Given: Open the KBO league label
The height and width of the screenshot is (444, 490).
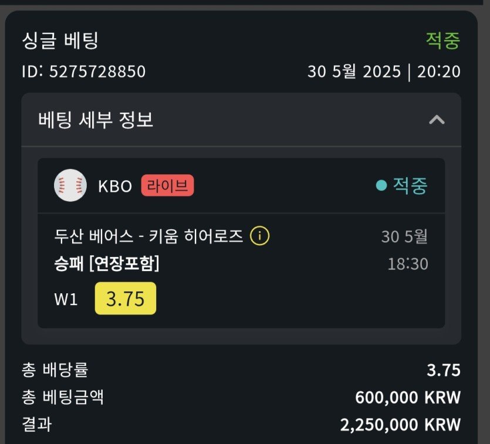Looking at the screenshot, I should (116, 186).
